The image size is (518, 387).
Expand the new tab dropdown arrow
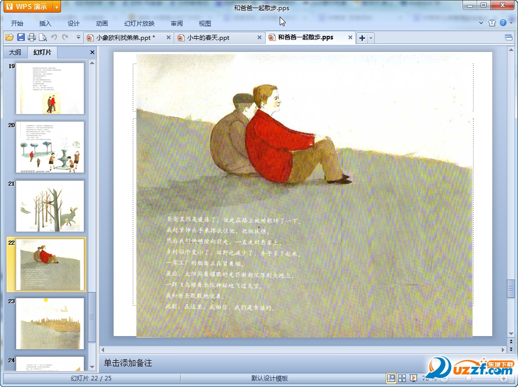(x=371, y=38)
